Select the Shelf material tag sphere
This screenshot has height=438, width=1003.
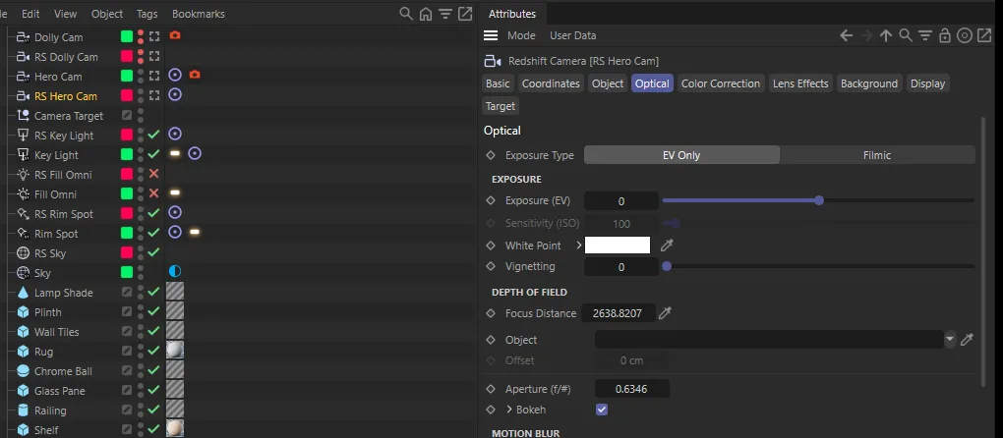tap(175, 429)
